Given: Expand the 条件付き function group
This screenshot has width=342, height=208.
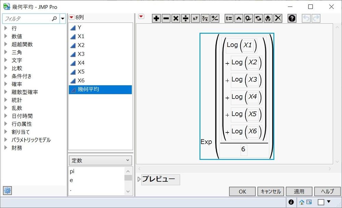Looking at the screenshot, I should [6, 76].
